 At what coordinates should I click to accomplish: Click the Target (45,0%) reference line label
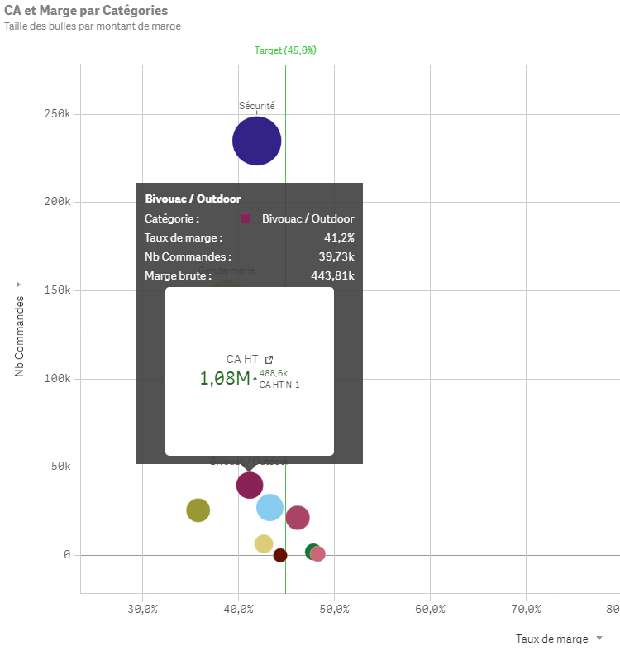pos(285,50)
